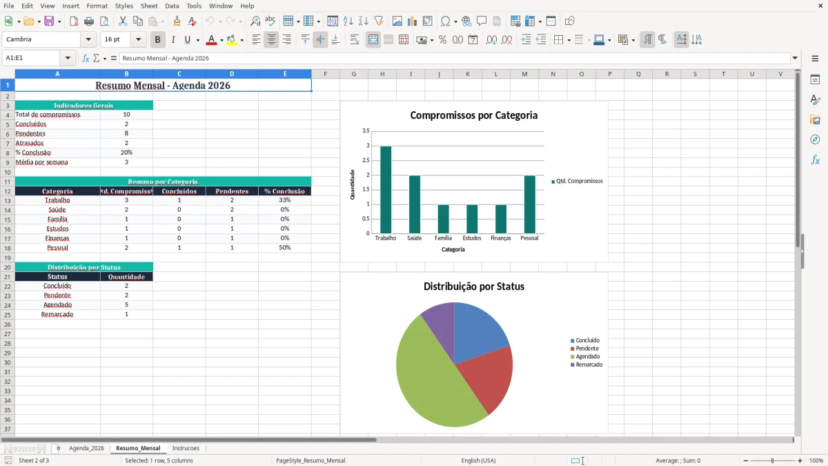Click the Clear Direct Formatting icon
Screen dimensions: 828x466
tap(192, 21)
